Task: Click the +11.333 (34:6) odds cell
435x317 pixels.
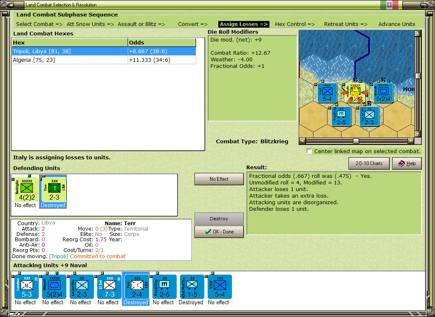Action: [x=162, y=60]
